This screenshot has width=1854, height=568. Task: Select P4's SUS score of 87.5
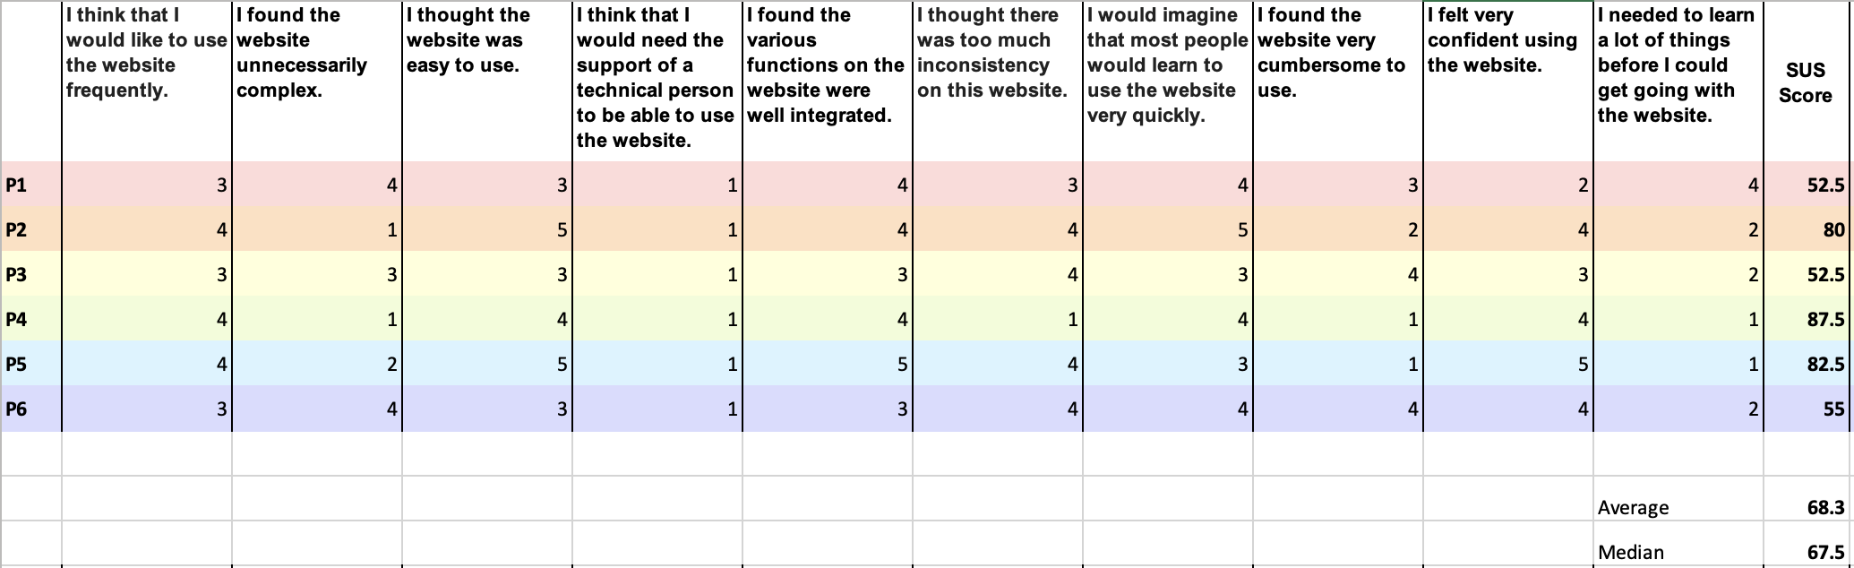click(1807, 320)
